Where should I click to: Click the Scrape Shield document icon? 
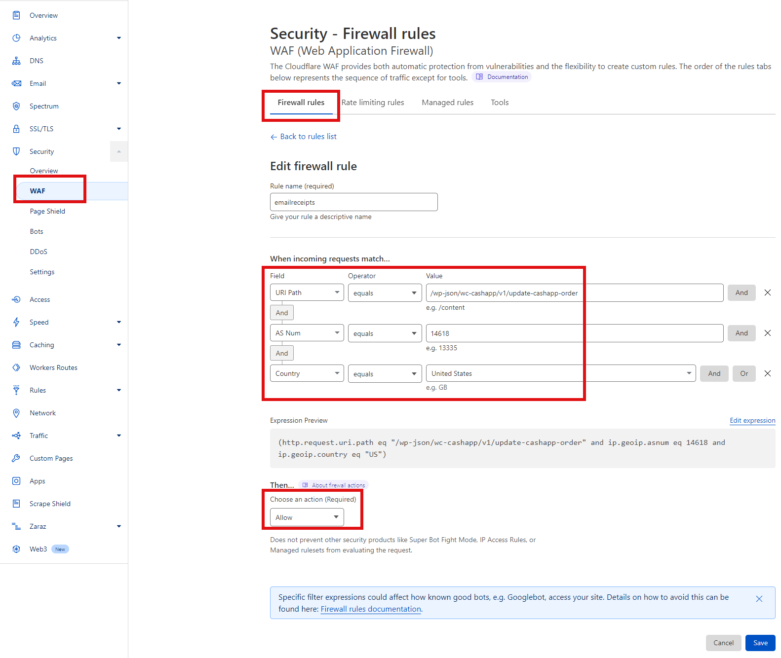[16, 504]
